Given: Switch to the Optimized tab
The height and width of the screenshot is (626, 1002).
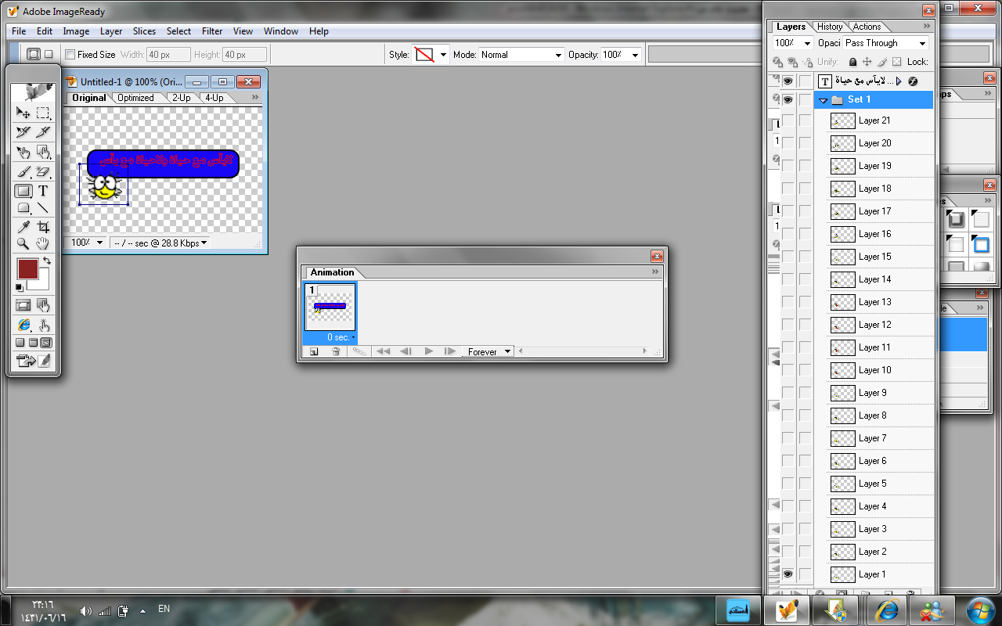Looking at the screenshot, I should [x=135, y=98].
